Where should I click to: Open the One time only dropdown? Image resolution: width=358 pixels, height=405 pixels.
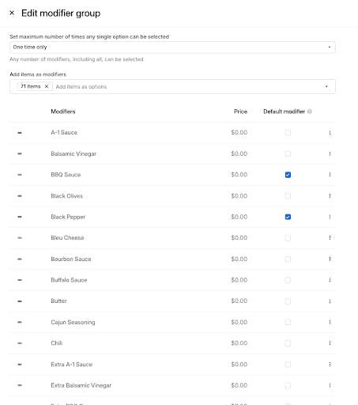point(172,47)
